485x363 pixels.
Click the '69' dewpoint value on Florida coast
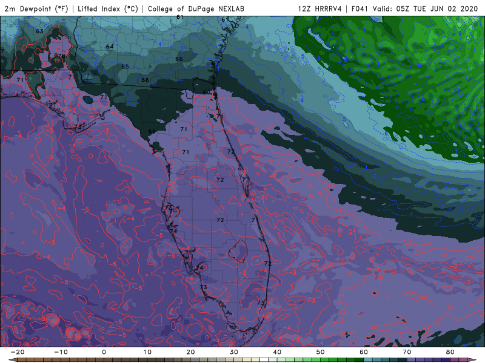pyautogui.click(x=152, y=131)
